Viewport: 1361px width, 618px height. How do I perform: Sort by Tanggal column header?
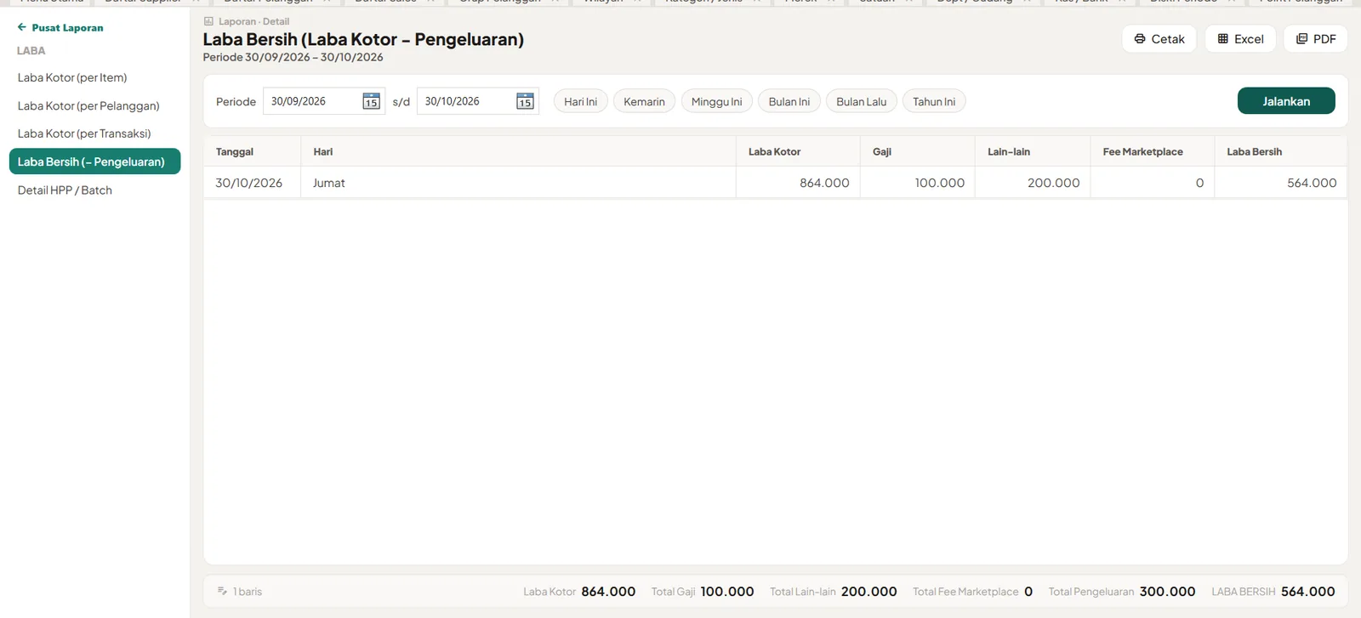pos(252,151)
